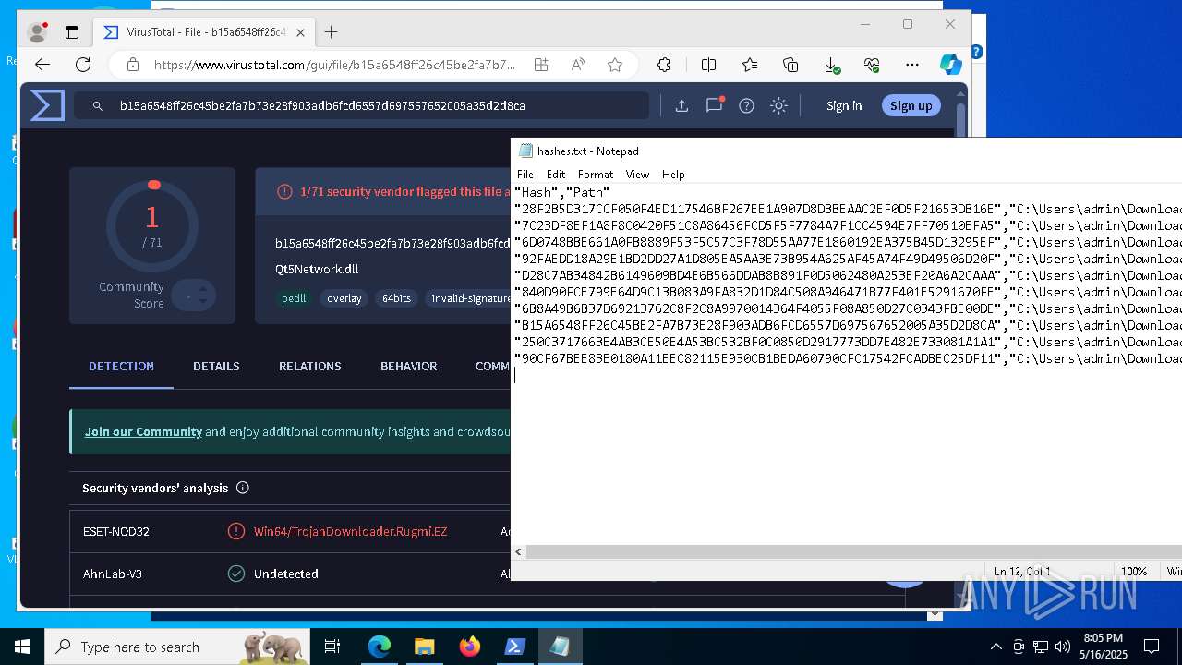The width and height of the screenshot is (1182, 665).
Task: Switch to the BEHAVIOR tab
Action: coord(408,367)
